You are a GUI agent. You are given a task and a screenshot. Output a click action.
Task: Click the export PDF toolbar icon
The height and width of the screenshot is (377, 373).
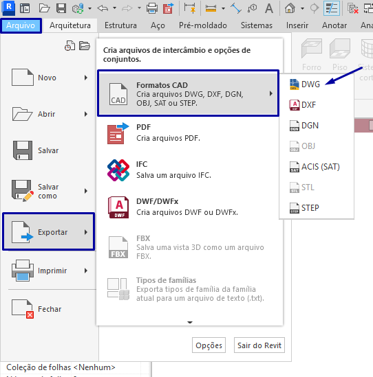(168, 8)
